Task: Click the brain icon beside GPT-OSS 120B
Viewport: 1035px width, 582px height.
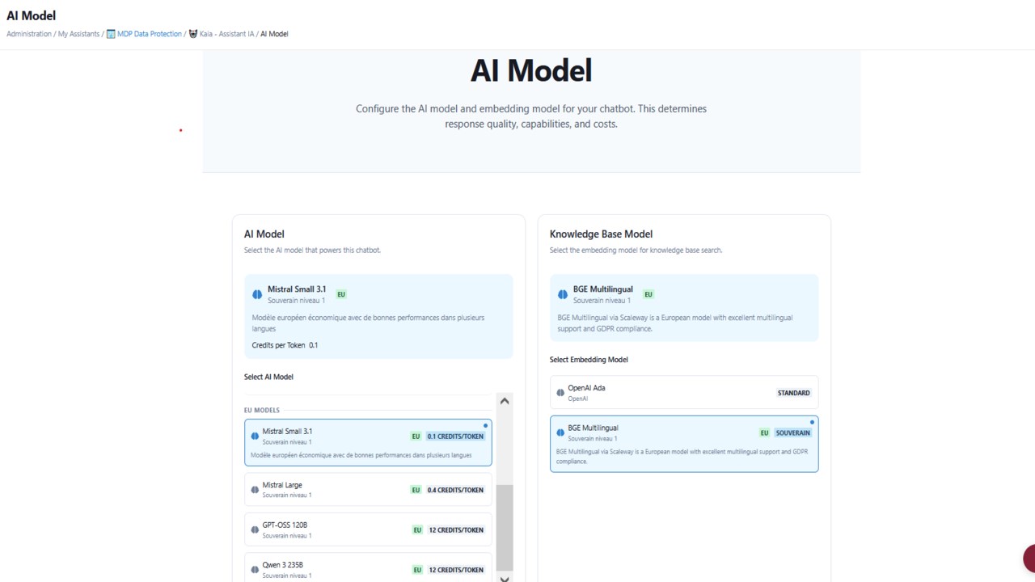Action: (x=255, y=529)
